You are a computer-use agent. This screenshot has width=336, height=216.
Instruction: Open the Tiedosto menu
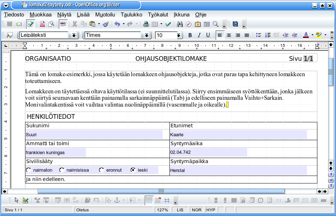tap(14, 15)
